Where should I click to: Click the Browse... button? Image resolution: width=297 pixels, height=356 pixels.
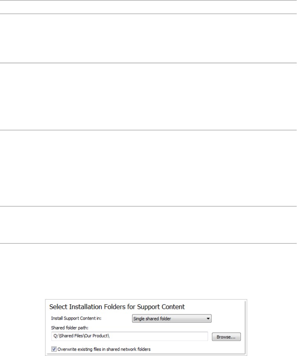[226, 337]
